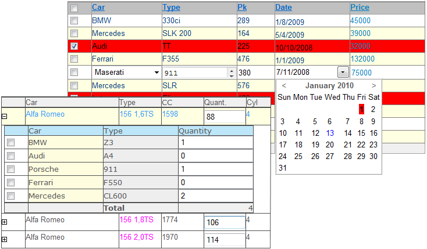Image resolution: width=427 pixels, height=249 pixels.
Task: Sort table by Date column
Action: (x=283, y=8)
